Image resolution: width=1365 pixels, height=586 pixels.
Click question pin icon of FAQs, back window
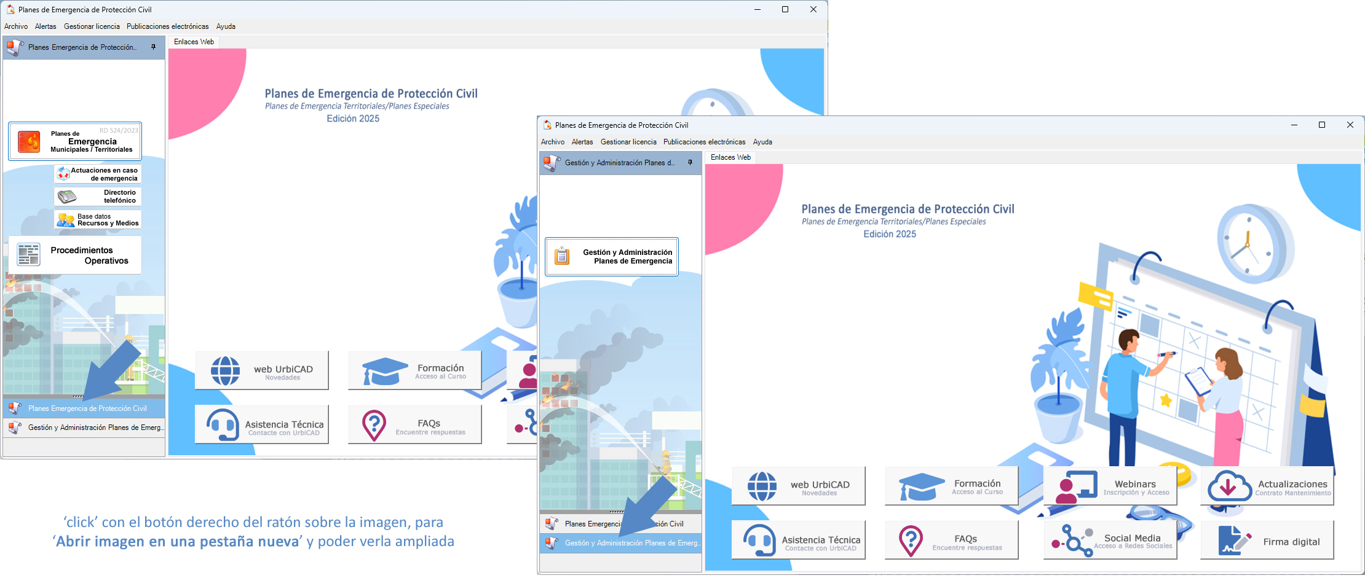[x=374, y=425]
